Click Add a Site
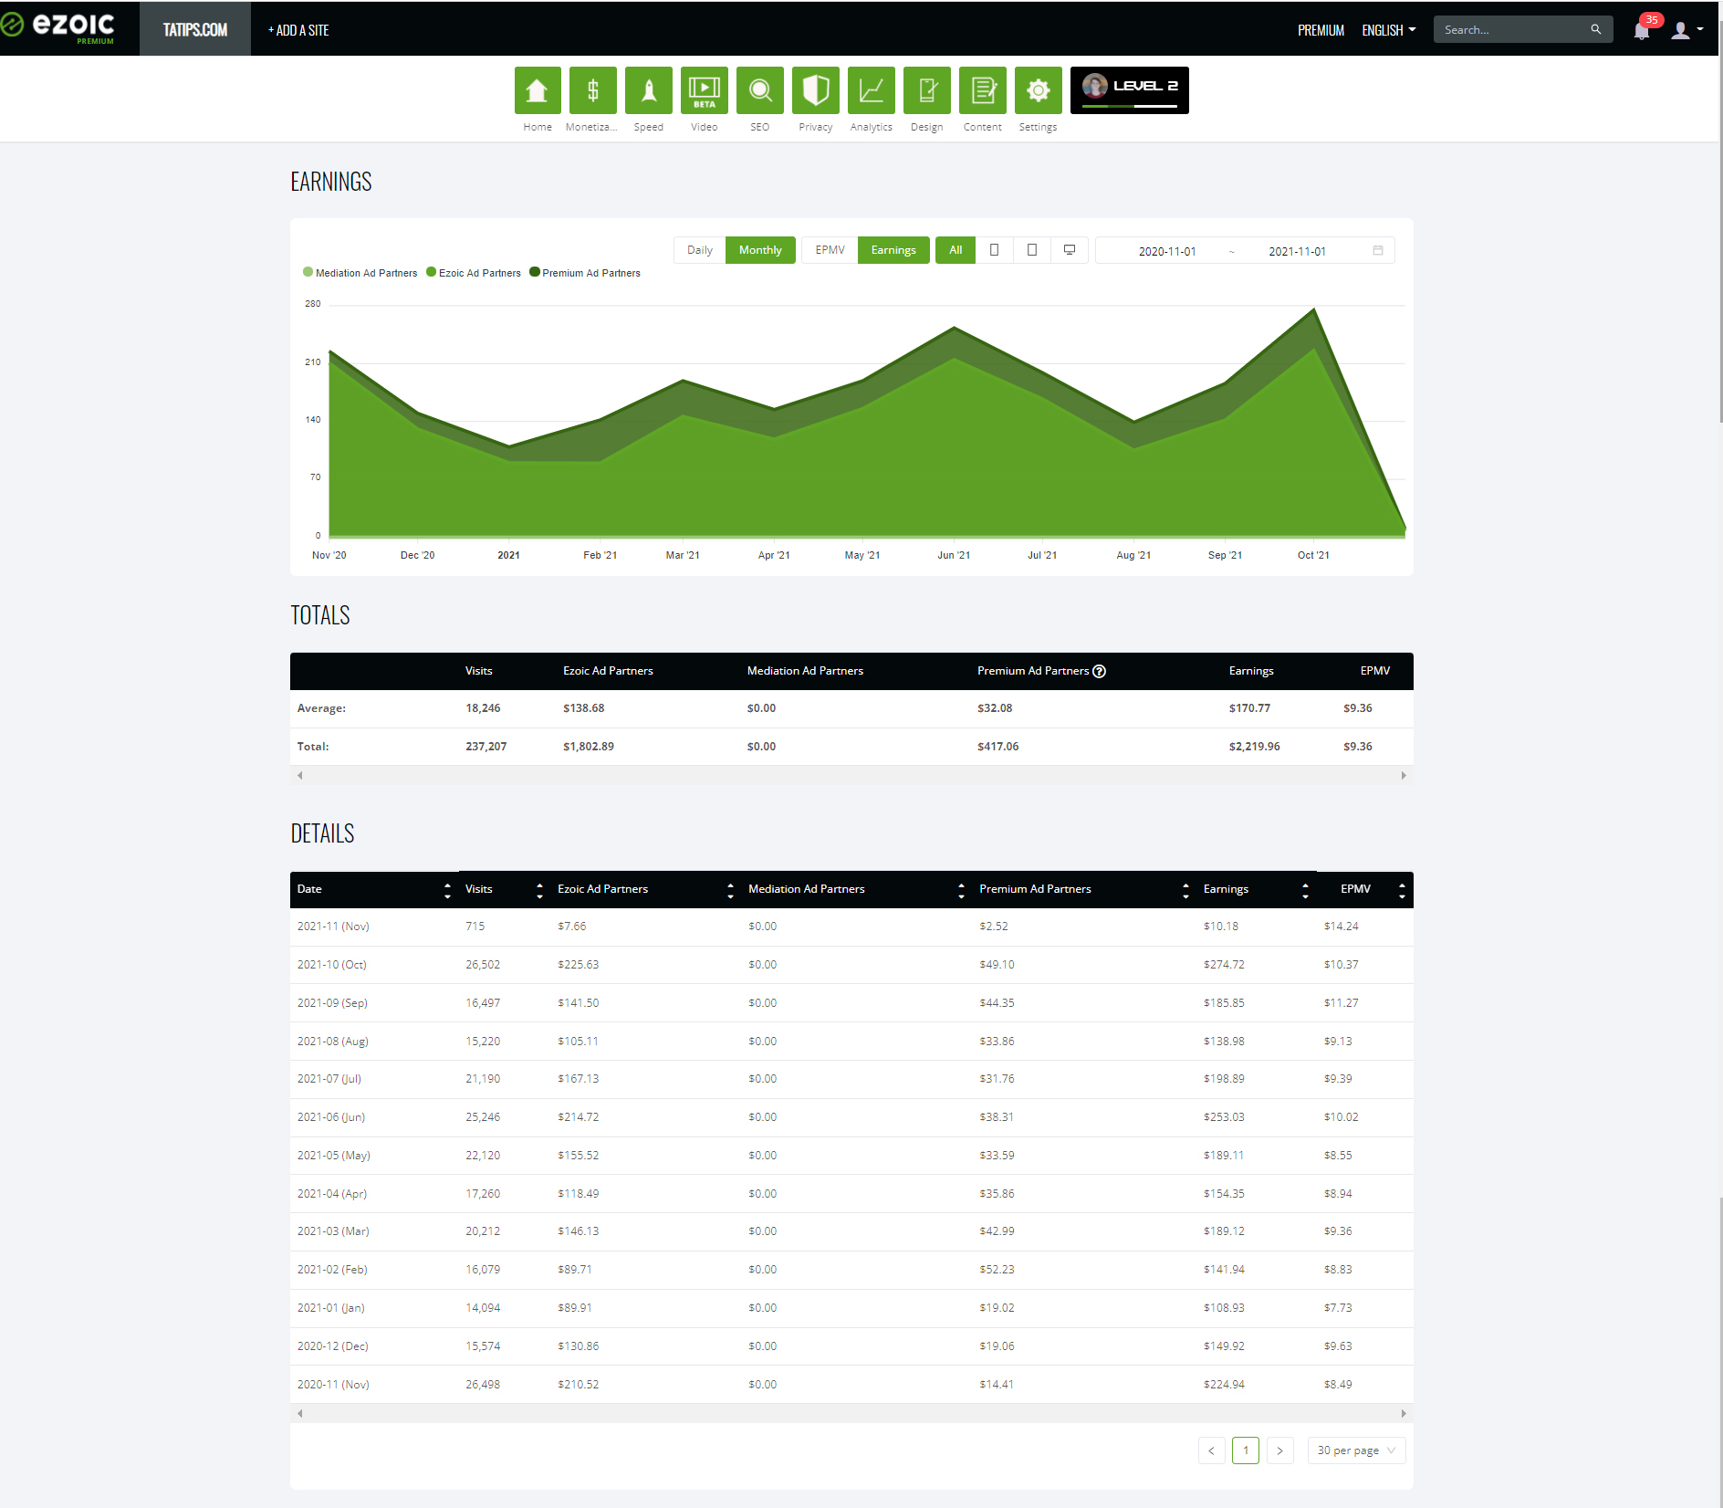 point(298,30)
